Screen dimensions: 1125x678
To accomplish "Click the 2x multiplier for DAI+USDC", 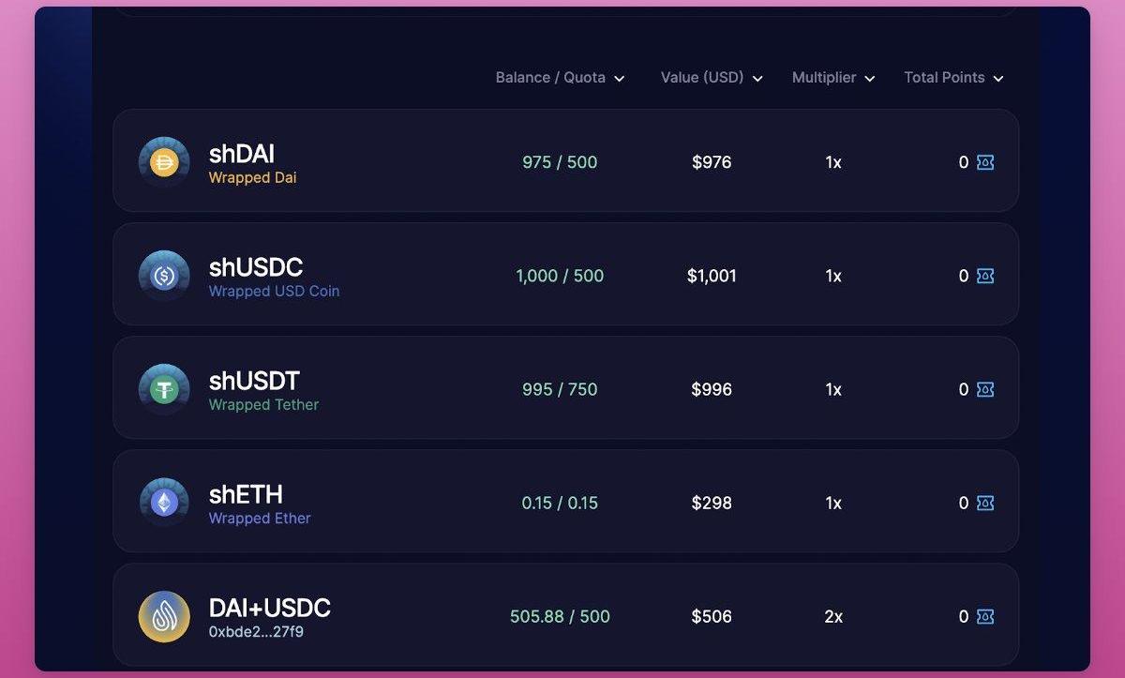I will click(833, 616).
